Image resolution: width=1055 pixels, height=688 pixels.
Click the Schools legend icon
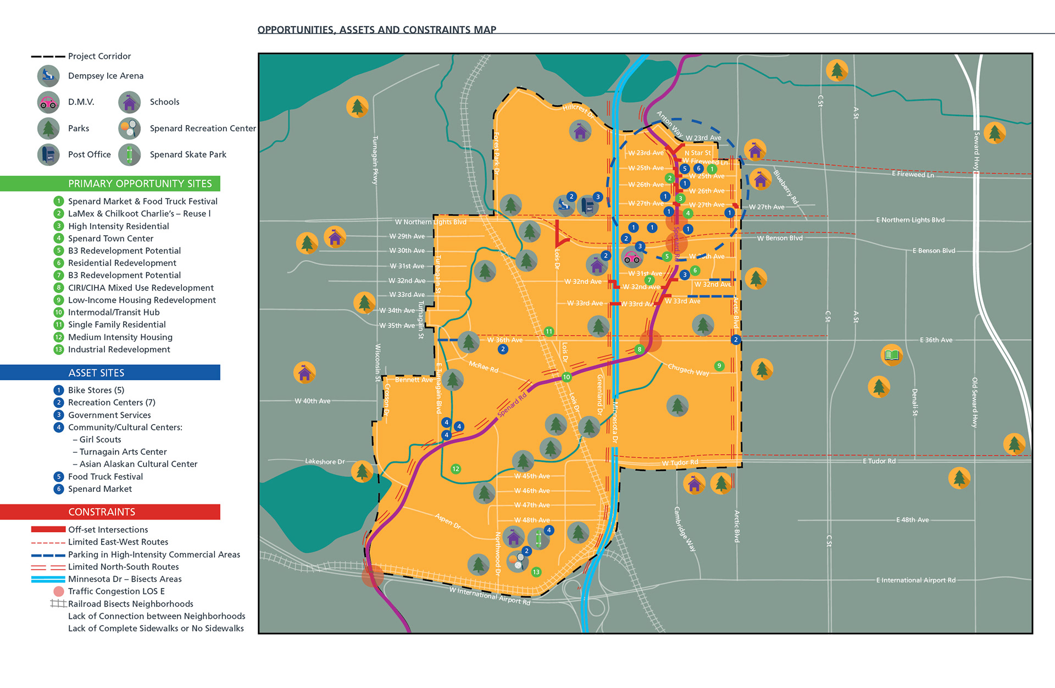click(x=130, y=102)
